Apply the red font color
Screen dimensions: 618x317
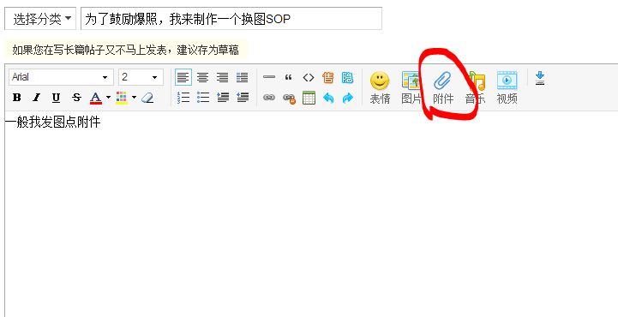(x=96, y=98)
